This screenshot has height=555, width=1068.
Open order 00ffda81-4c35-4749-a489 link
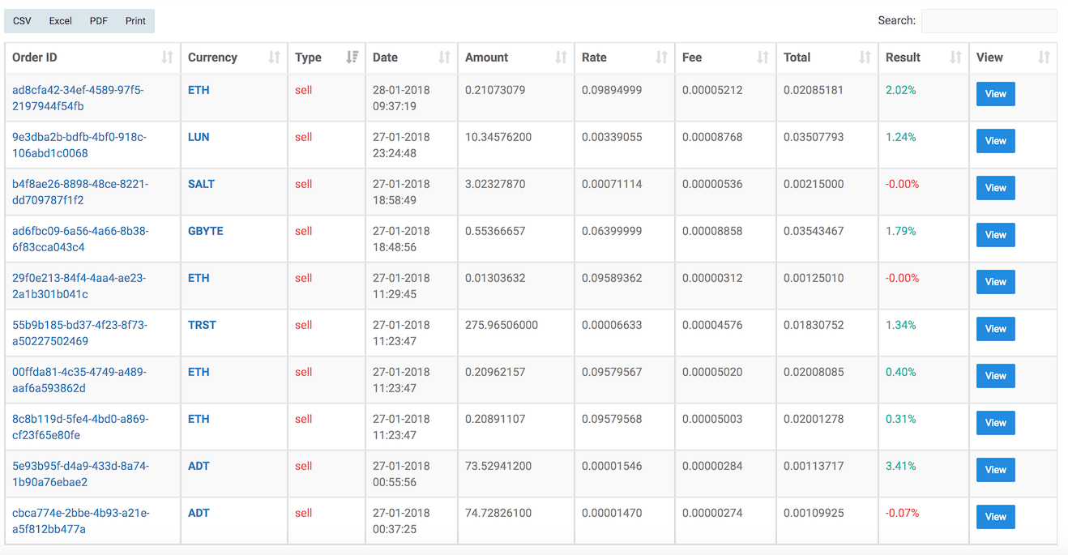pos(79,380)
